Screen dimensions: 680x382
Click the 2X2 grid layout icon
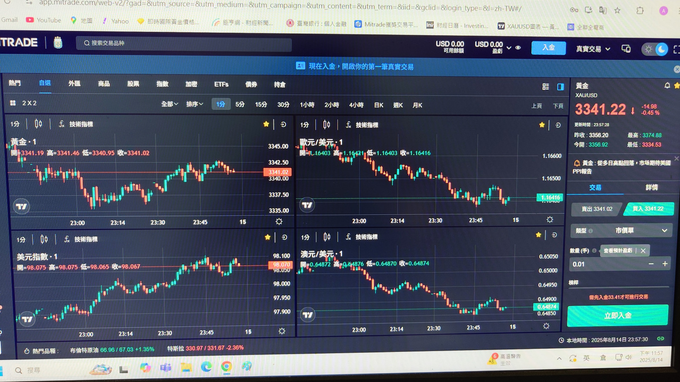pyautogui.click(x=13, y=103)
